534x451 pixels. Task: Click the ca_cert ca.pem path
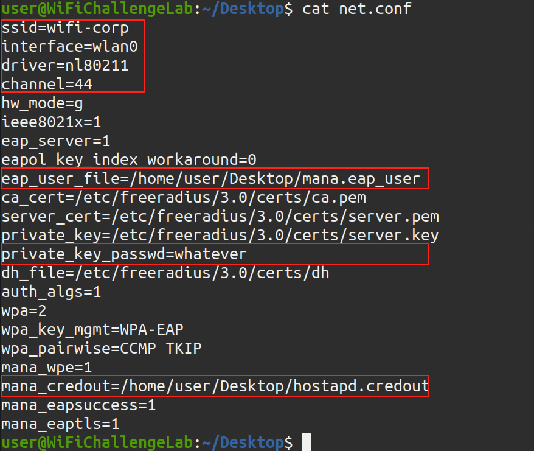pyautogui.click(x=184, y=198)
